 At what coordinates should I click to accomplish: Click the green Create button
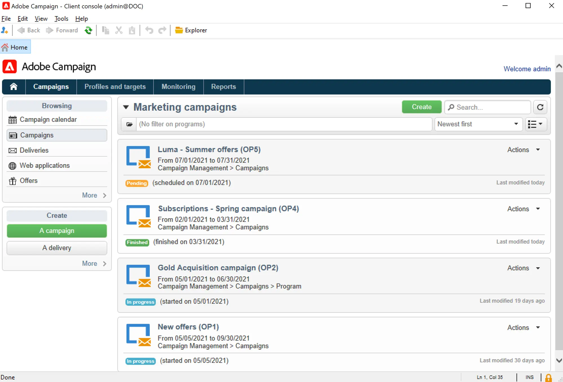pos(421,107)
